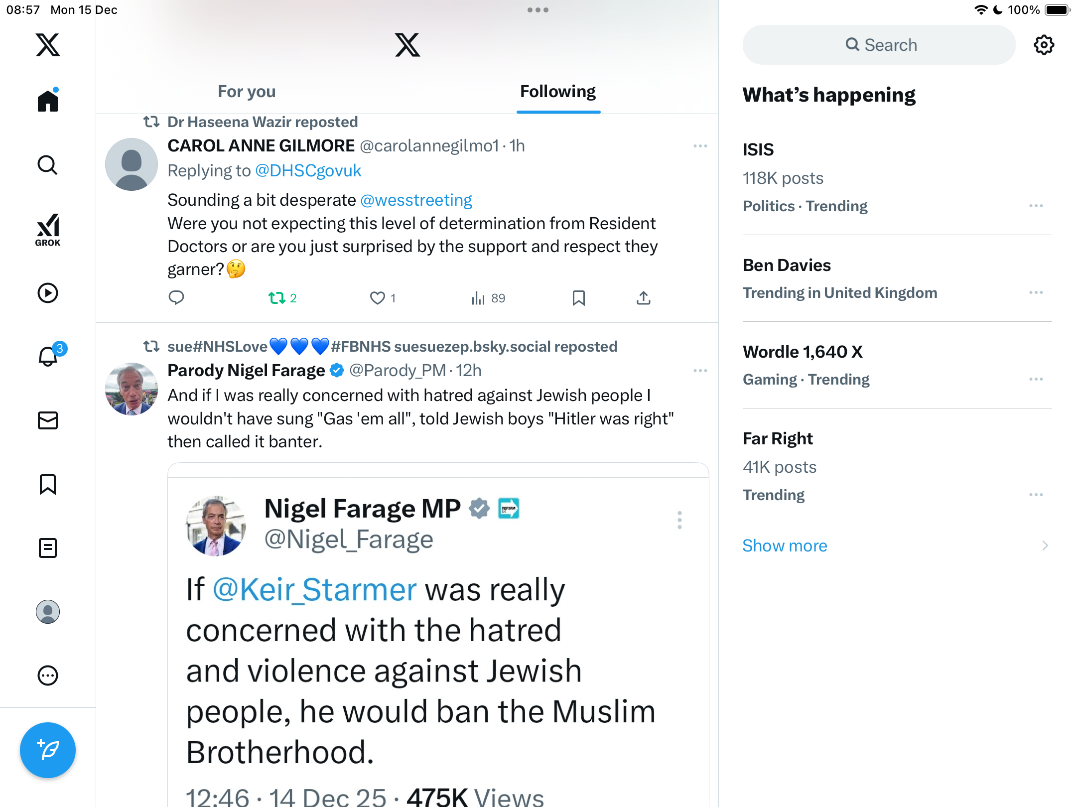
Task: Share Carol Anne Gilmore's post
Action: click(644, 298)
